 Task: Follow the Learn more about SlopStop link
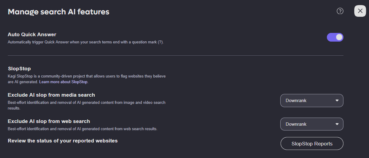pyautogui.click(x=63, y=82)
